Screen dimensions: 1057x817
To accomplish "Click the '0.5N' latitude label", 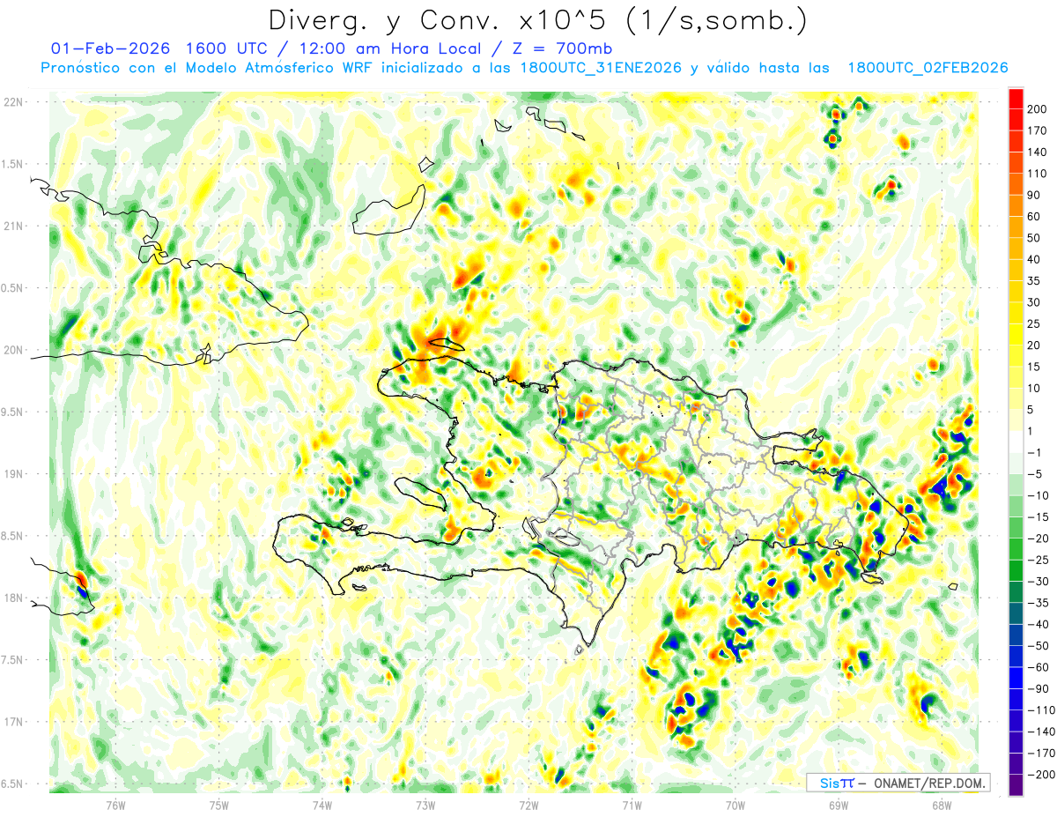I will click(13, 288).
